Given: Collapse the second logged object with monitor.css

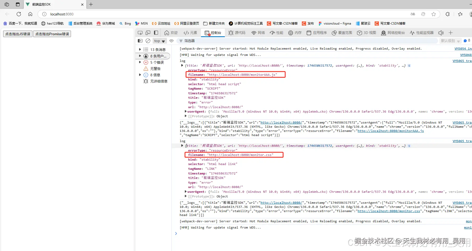Looking at the screenshot, I should pyautogui.click(x=182, y=146).
